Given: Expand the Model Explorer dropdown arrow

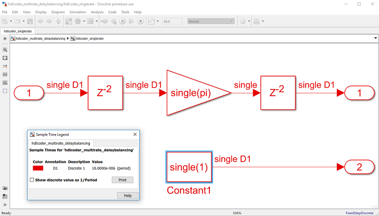Looking at the screenshot, I should click(x=97, y=21).
